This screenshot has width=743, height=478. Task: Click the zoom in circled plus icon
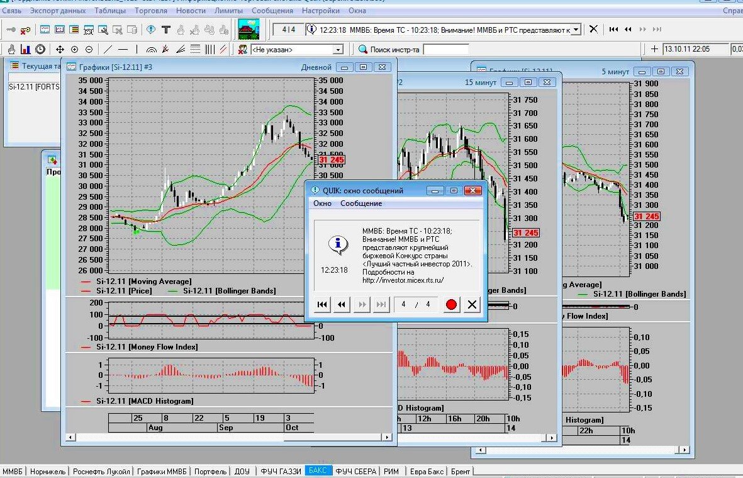coord(74,49)
